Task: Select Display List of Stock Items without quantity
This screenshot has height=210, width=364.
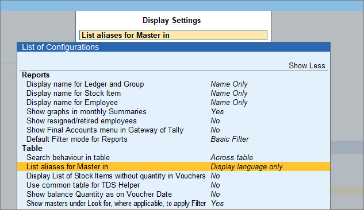Action: 116,176
